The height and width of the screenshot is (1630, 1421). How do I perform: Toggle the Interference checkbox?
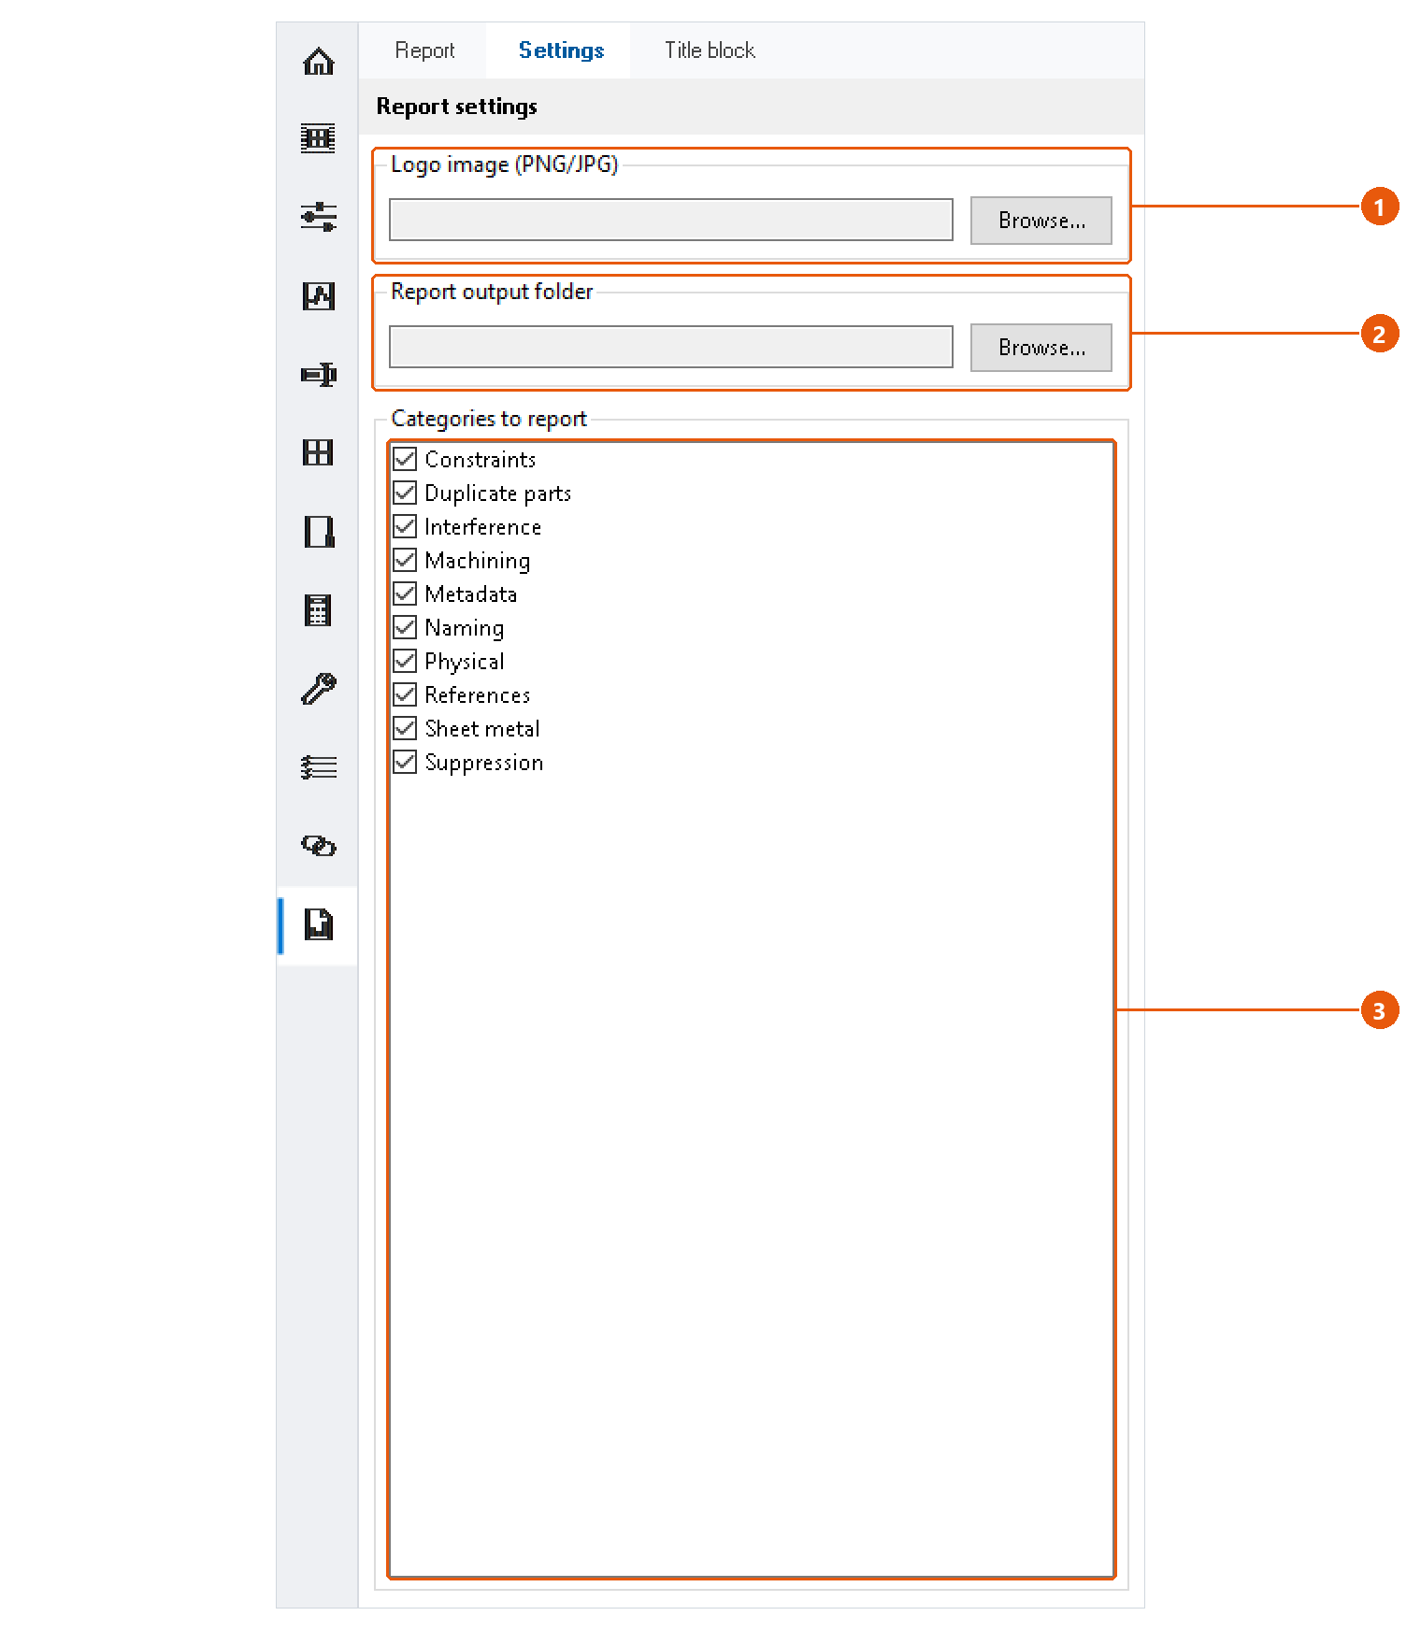(x=405, y=526)
